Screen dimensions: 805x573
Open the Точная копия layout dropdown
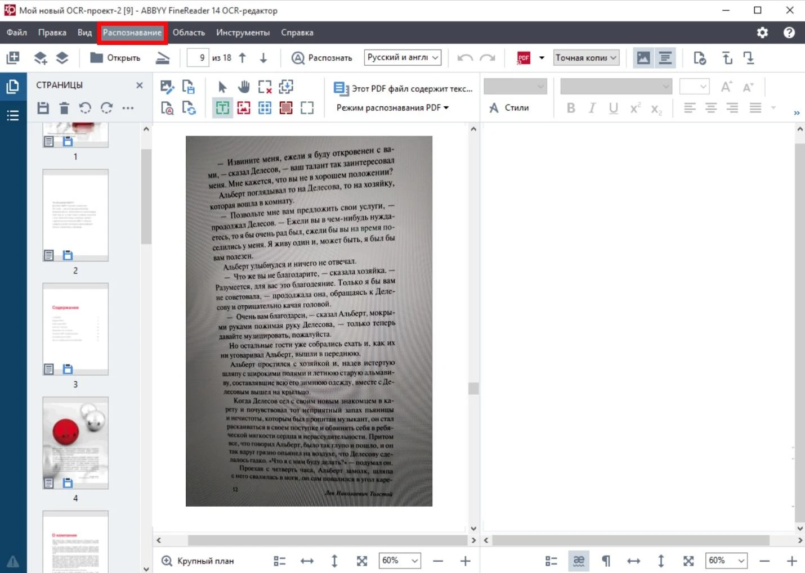586,57
